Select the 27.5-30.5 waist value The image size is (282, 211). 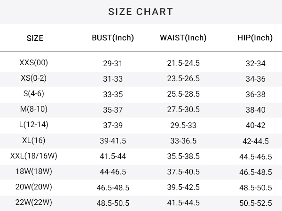pos(183,109)
